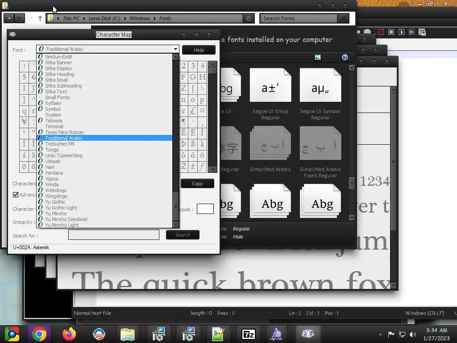457x343 pixels.
Task: Collapse the Font dropdown arrow
Action: [175, 49]
